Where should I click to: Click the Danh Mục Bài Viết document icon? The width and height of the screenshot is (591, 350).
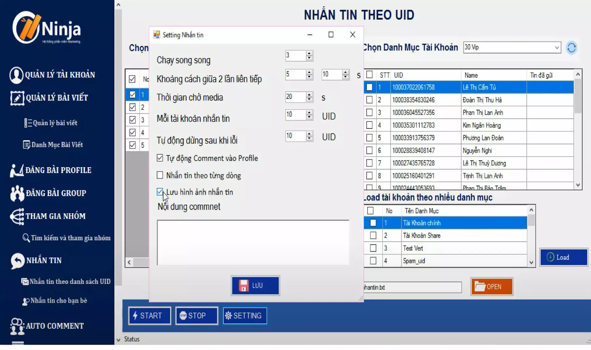tap(27, 145)
